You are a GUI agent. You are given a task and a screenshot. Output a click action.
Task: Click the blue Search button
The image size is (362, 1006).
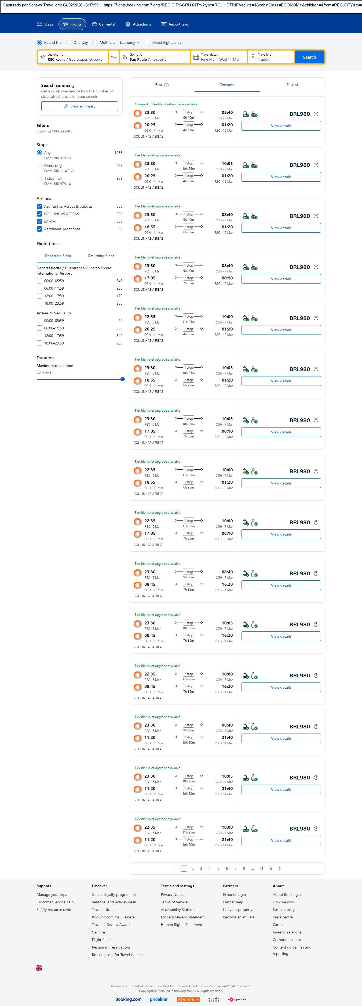[x=309, y=57]
